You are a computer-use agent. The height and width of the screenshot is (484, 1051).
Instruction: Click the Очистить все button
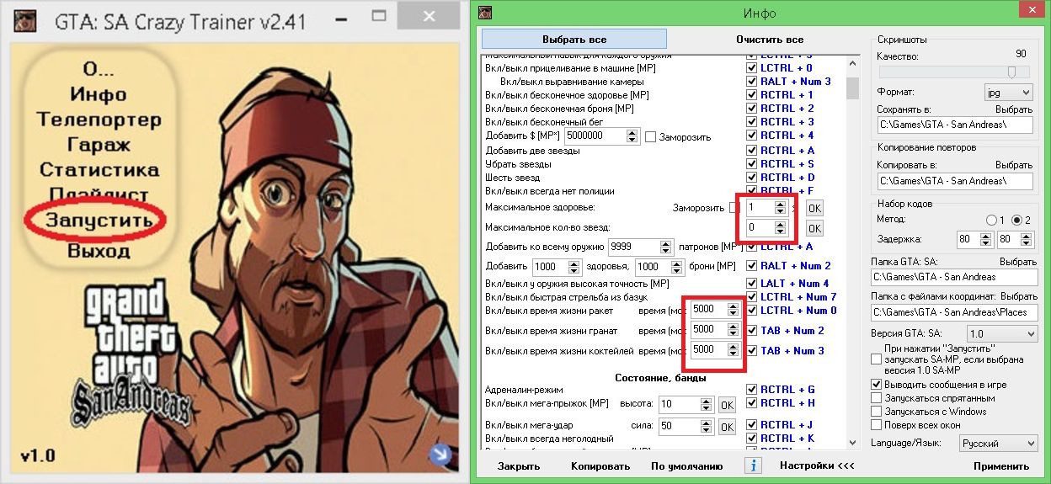[x=769, y=40]
